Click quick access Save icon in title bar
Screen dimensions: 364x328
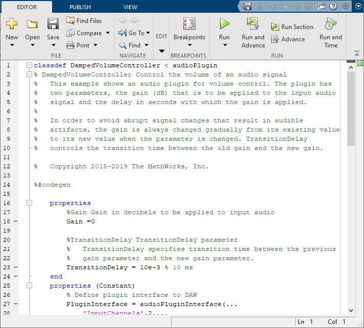click(x=248, y=6)
